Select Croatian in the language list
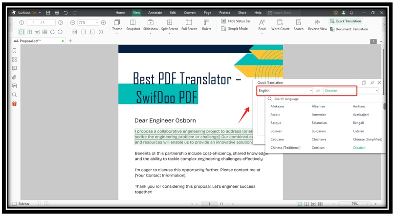The width and height of the screenshot is (395, 217). pos(359,148)
